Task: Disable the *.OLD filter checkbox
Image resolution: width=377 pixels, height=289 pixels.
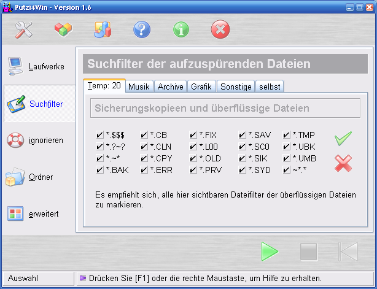Action: coord(193,158)
